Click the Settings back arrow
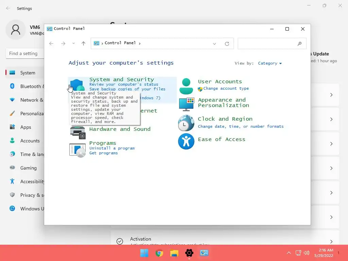The height and width of the screenshot is (261, 348). [8, 8]
